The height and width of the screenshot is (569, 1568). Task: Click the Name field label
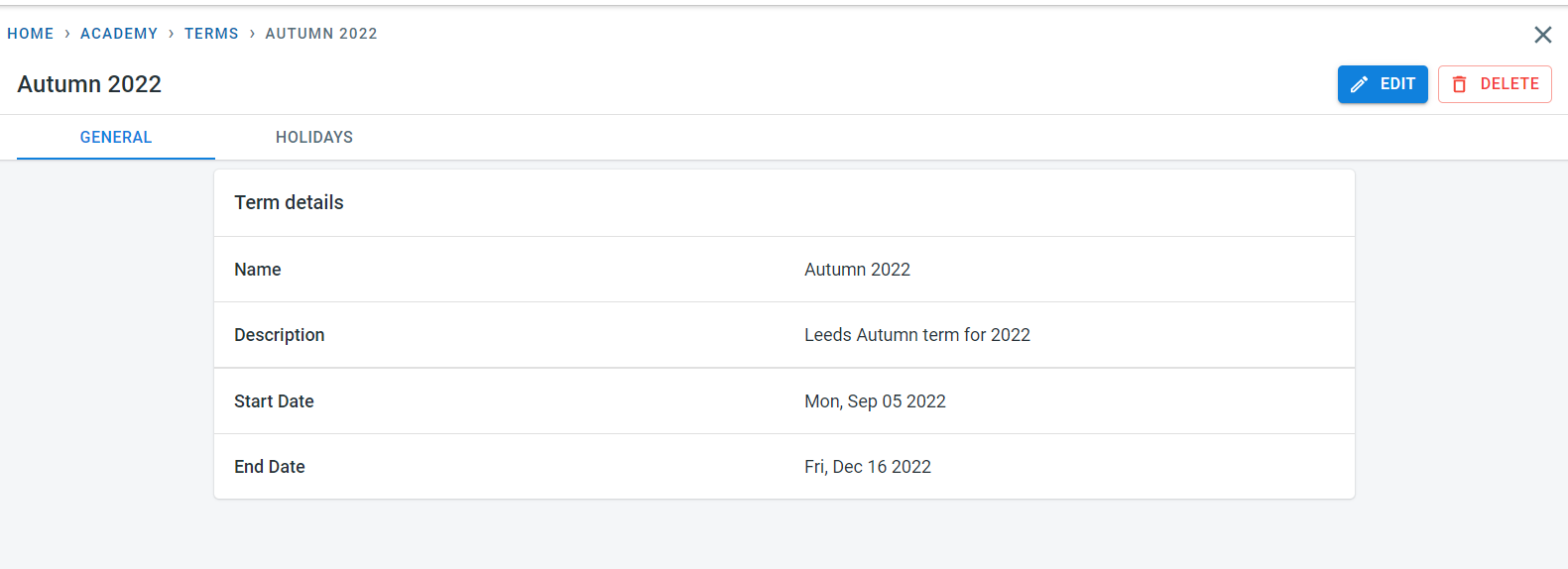(258, 270)
